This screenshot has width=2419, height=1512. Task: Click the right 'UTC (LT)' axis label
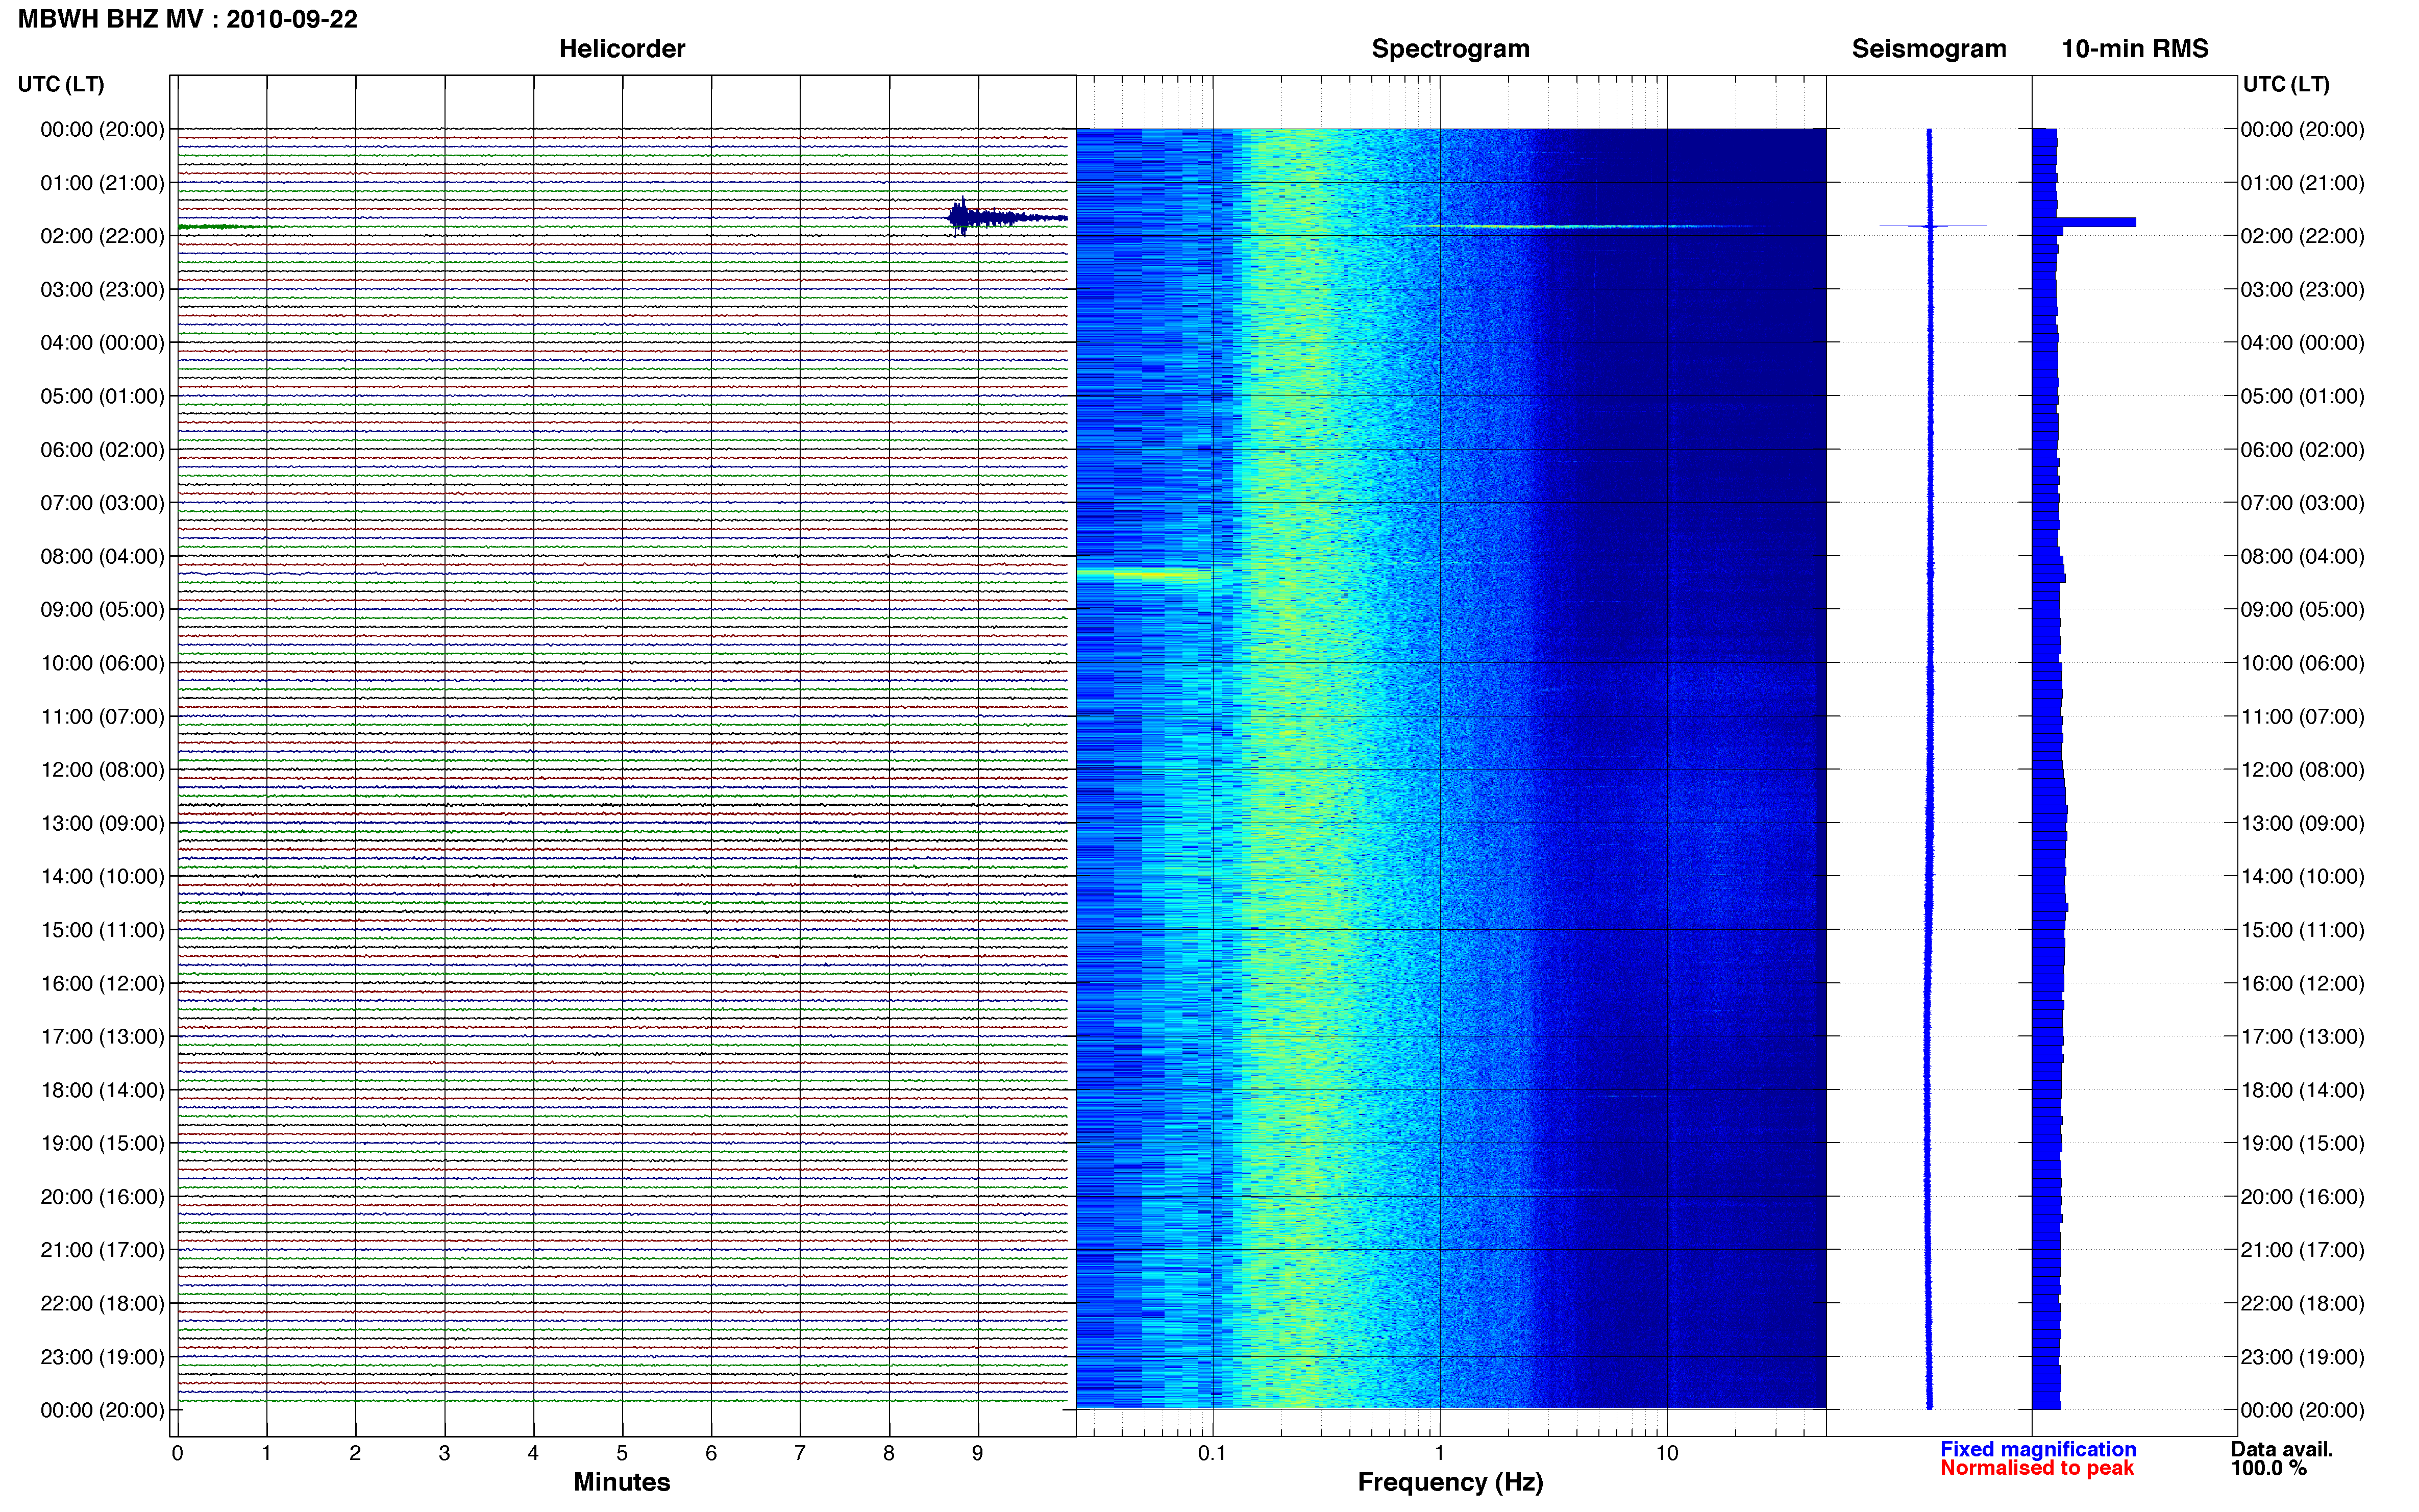[2286, 84]
